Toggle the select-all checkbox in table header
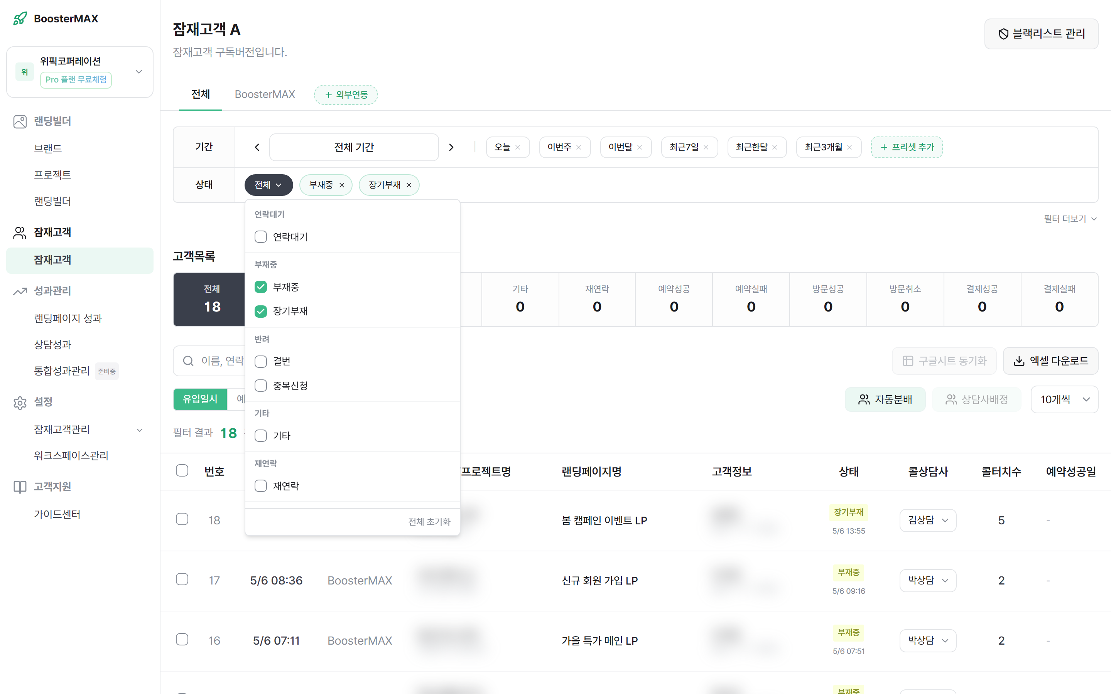This screenshot has height=694, width=1111. click(x=182, y=470)
